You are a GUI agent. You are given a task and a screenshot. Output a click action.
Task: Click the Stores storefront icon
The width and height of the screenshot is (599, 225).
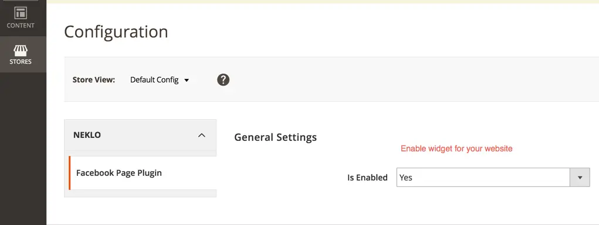pos(21,50)
